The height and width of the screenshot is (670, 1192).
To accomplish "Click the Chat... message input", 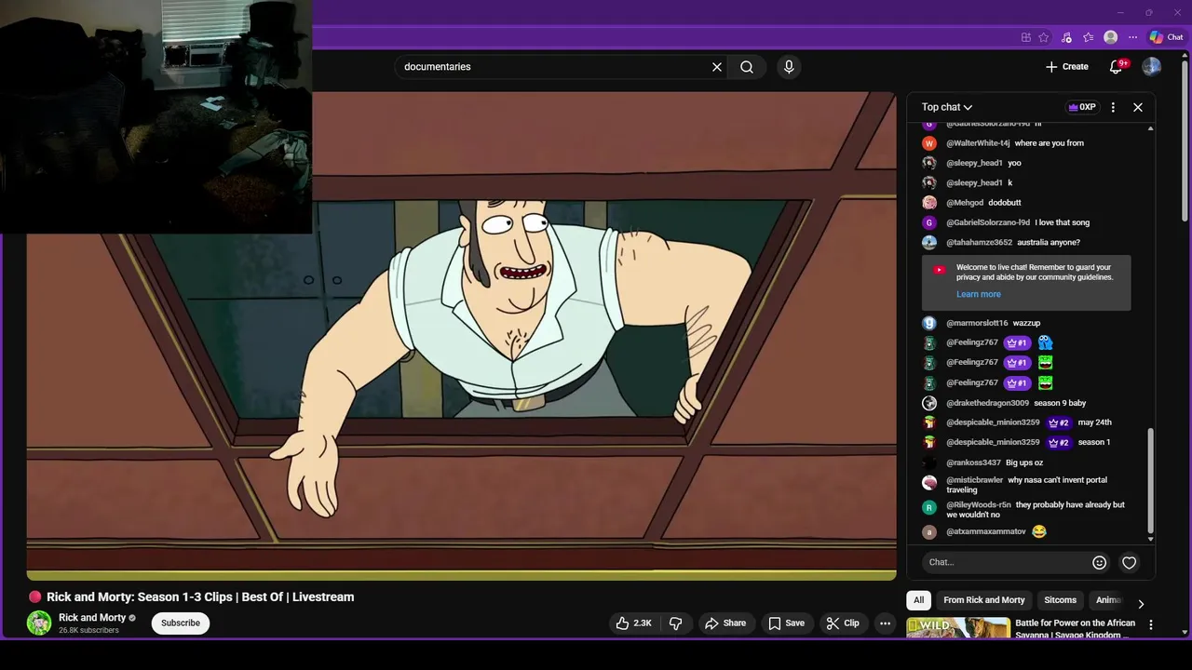I will point(1006,562).
